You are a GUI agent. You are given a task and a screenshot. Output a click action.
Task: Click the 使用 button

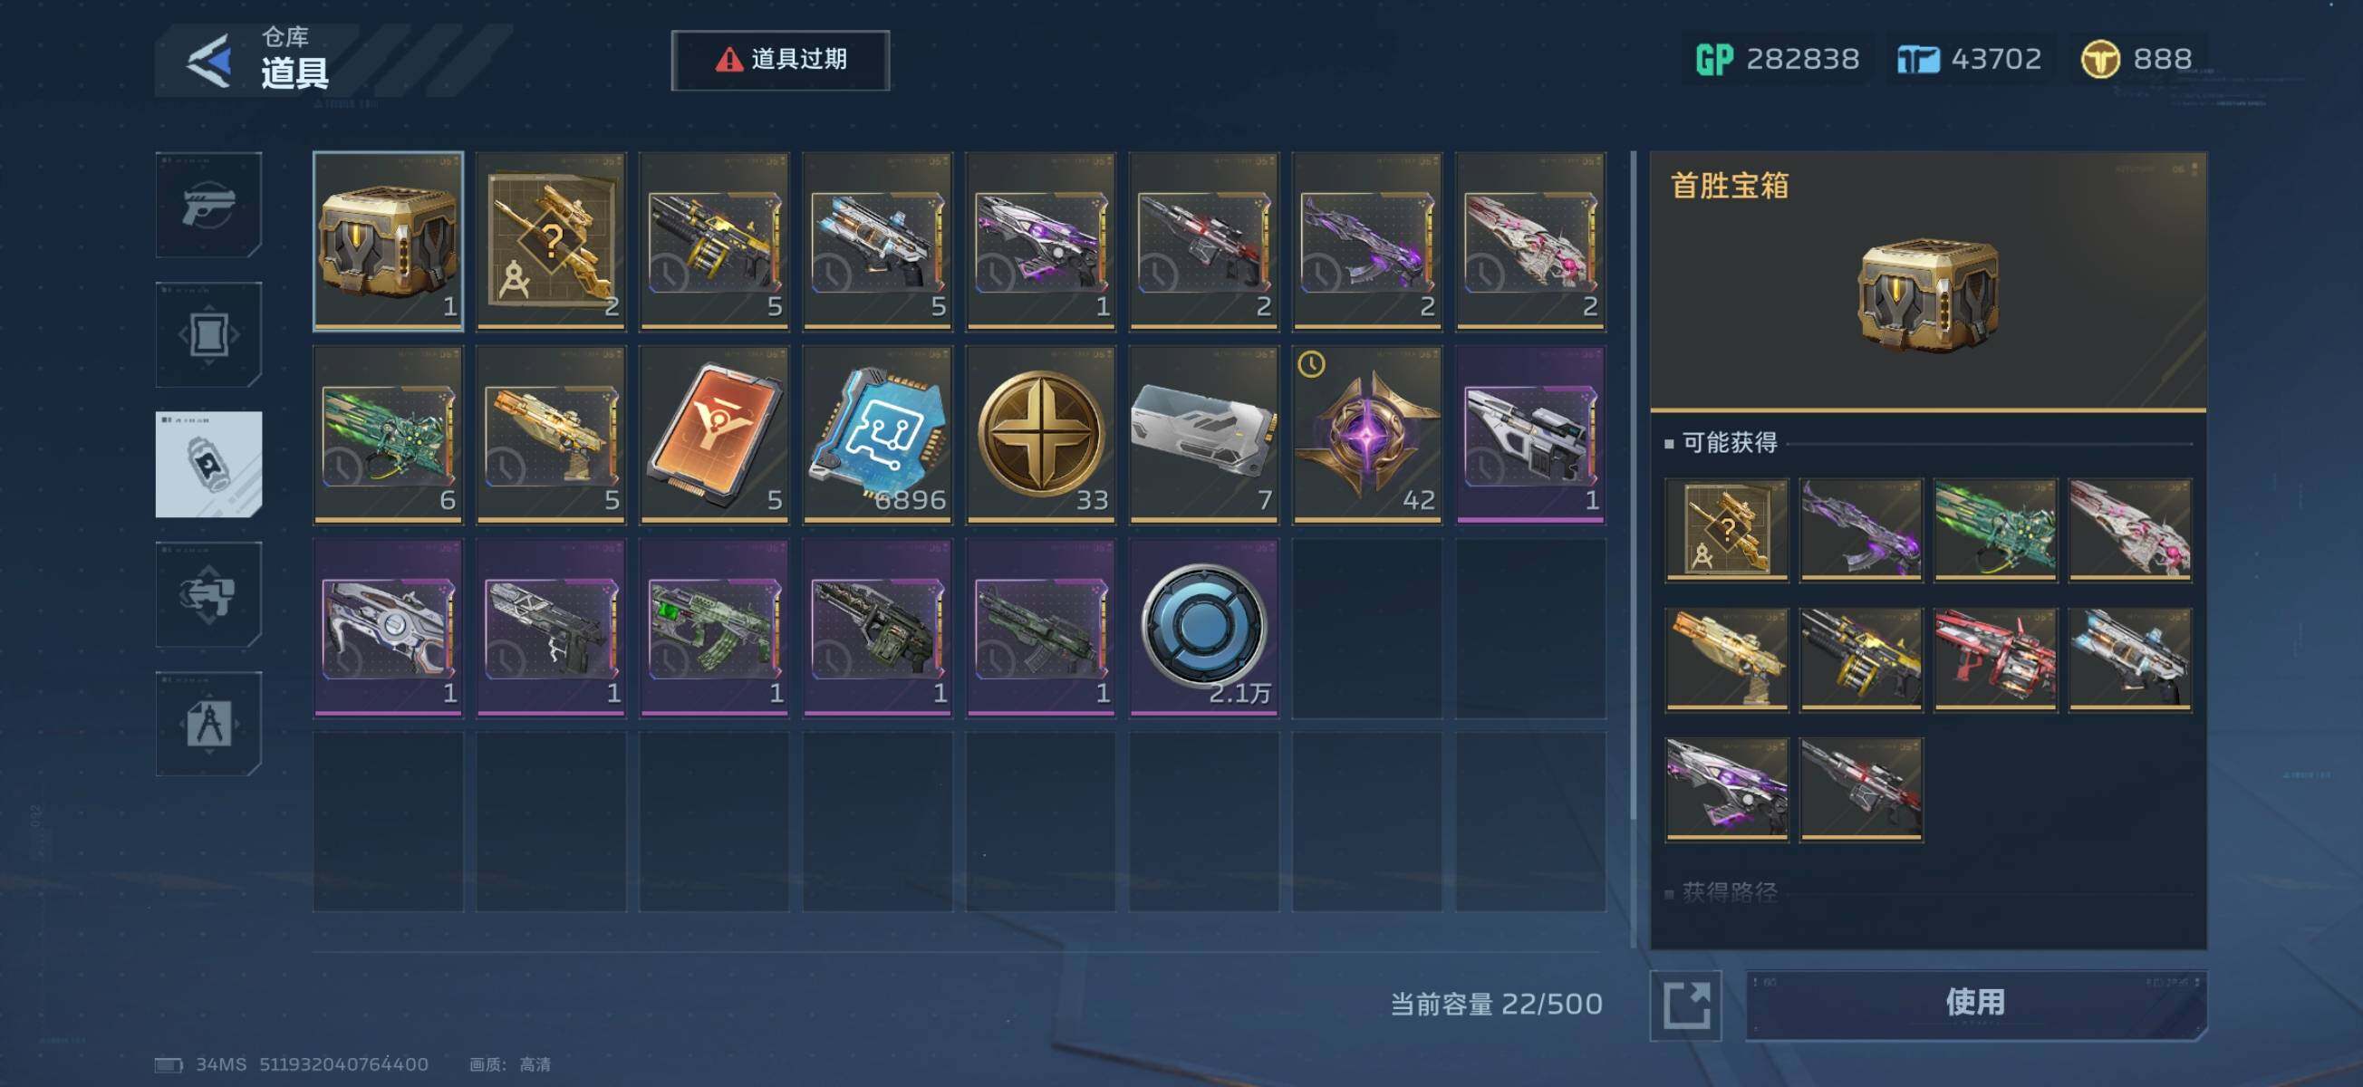(x=1976, y=1004)
